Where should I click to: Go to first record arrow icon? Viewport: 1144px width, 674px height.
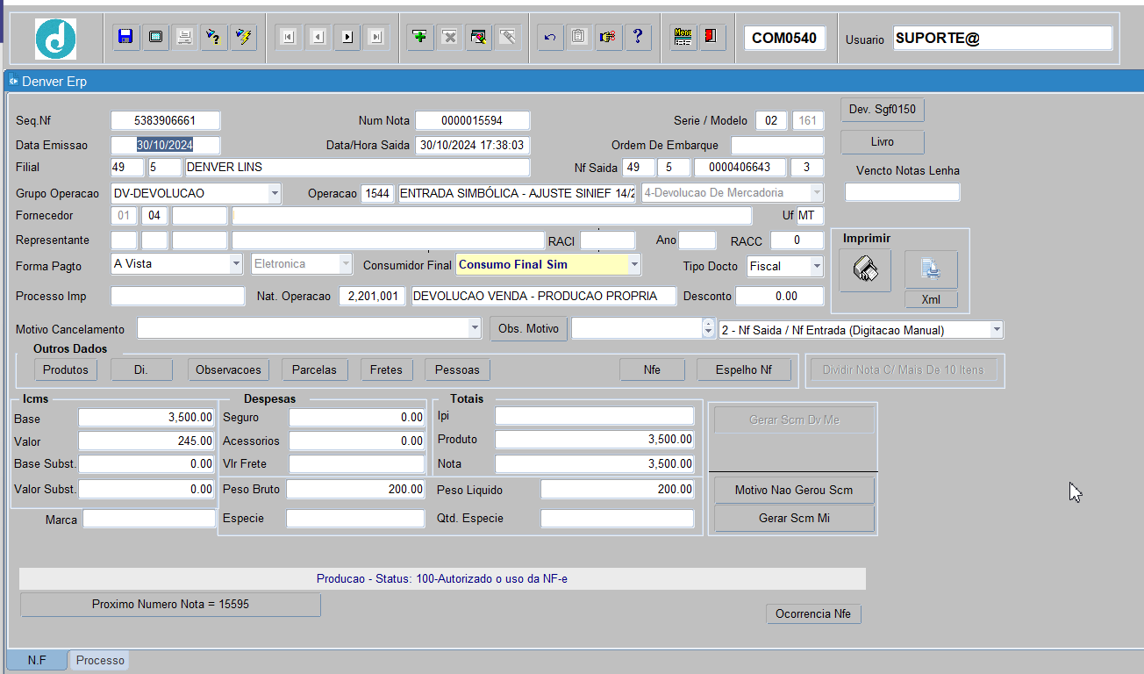point(289,37)
